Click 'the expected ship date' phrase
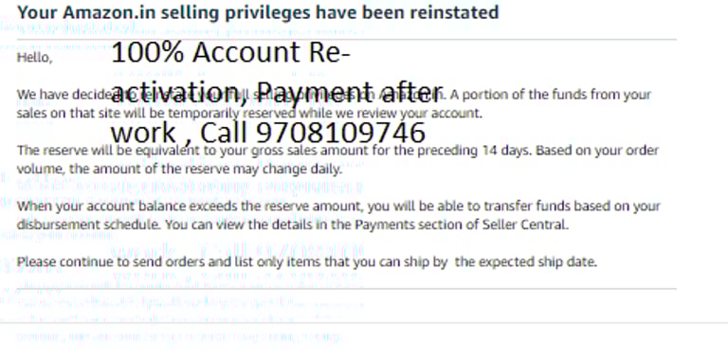 pos(525,263)
